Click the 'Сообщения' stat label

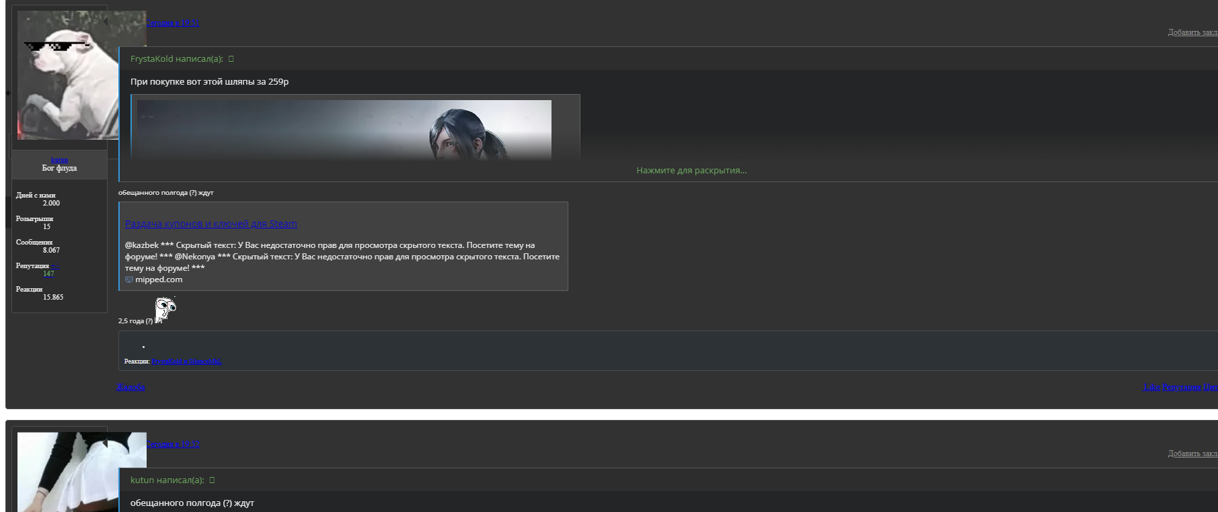point(34,243)
